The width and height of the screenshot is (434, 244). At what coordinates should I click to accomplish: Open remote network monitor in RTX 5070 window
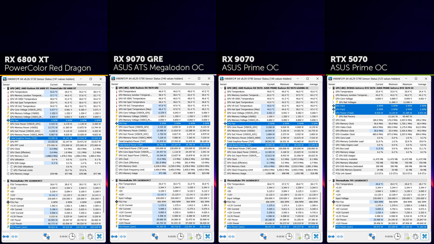[x=372, y=236]
